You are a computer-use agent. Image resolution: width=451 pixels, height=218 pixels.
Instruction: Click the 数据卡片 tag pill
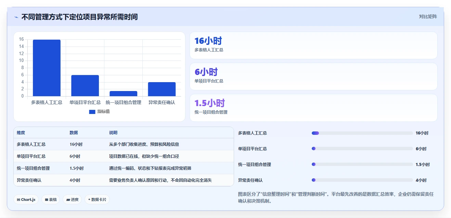tap(97, 200)
